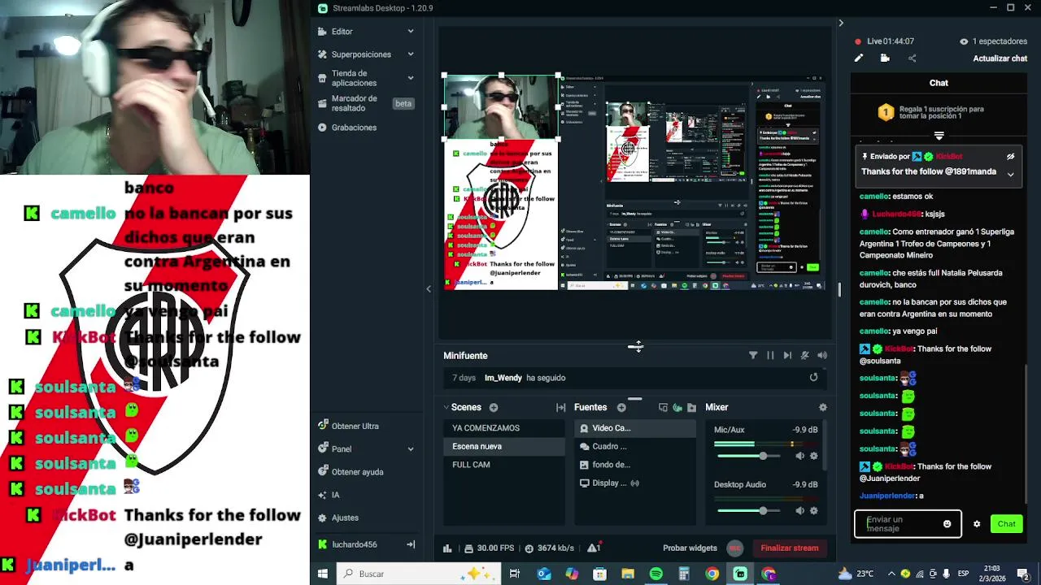
Task: Add a source folder in Fuentes
Action: pos(691,407)
